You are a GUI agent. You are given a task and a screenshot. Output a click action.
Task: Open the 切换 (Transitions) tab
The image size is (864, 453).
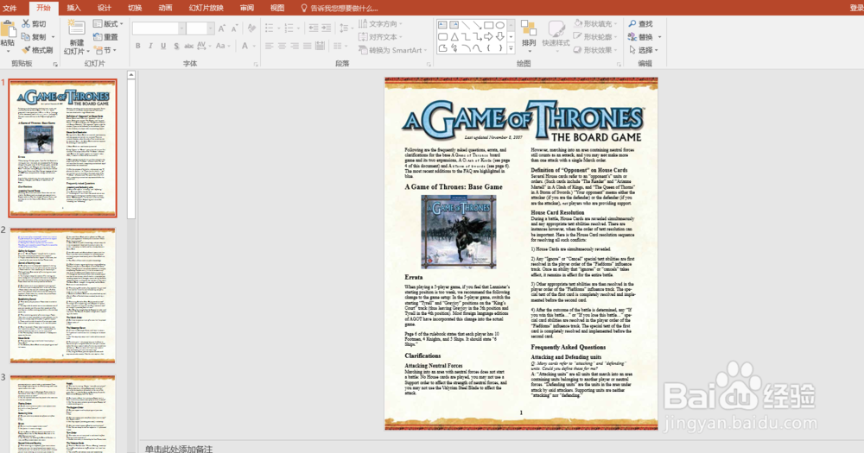(135, 9)
